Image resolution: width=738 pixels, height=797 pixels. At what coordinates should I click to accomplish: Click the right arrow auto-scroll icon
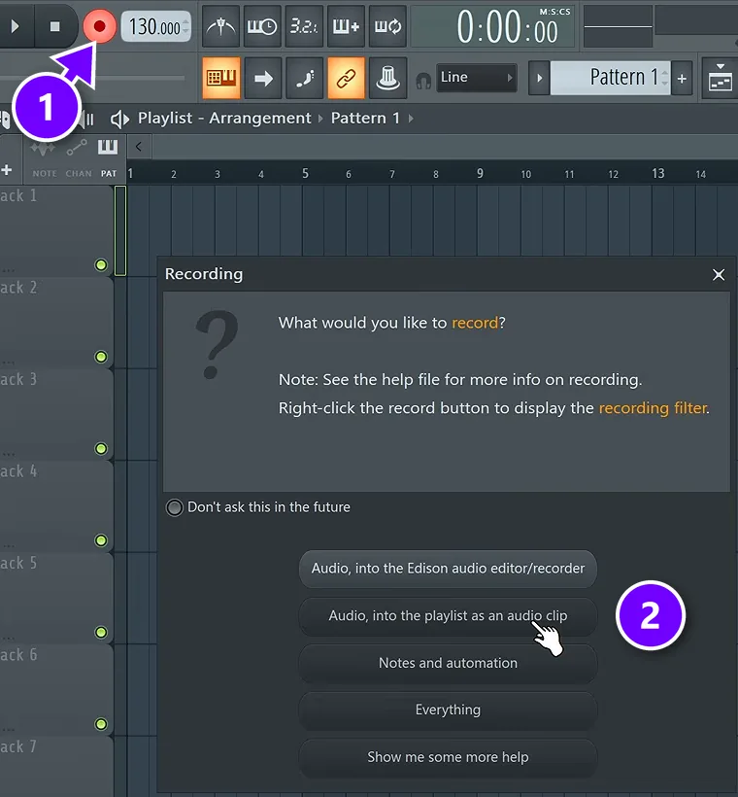click(x=263, y=78)
